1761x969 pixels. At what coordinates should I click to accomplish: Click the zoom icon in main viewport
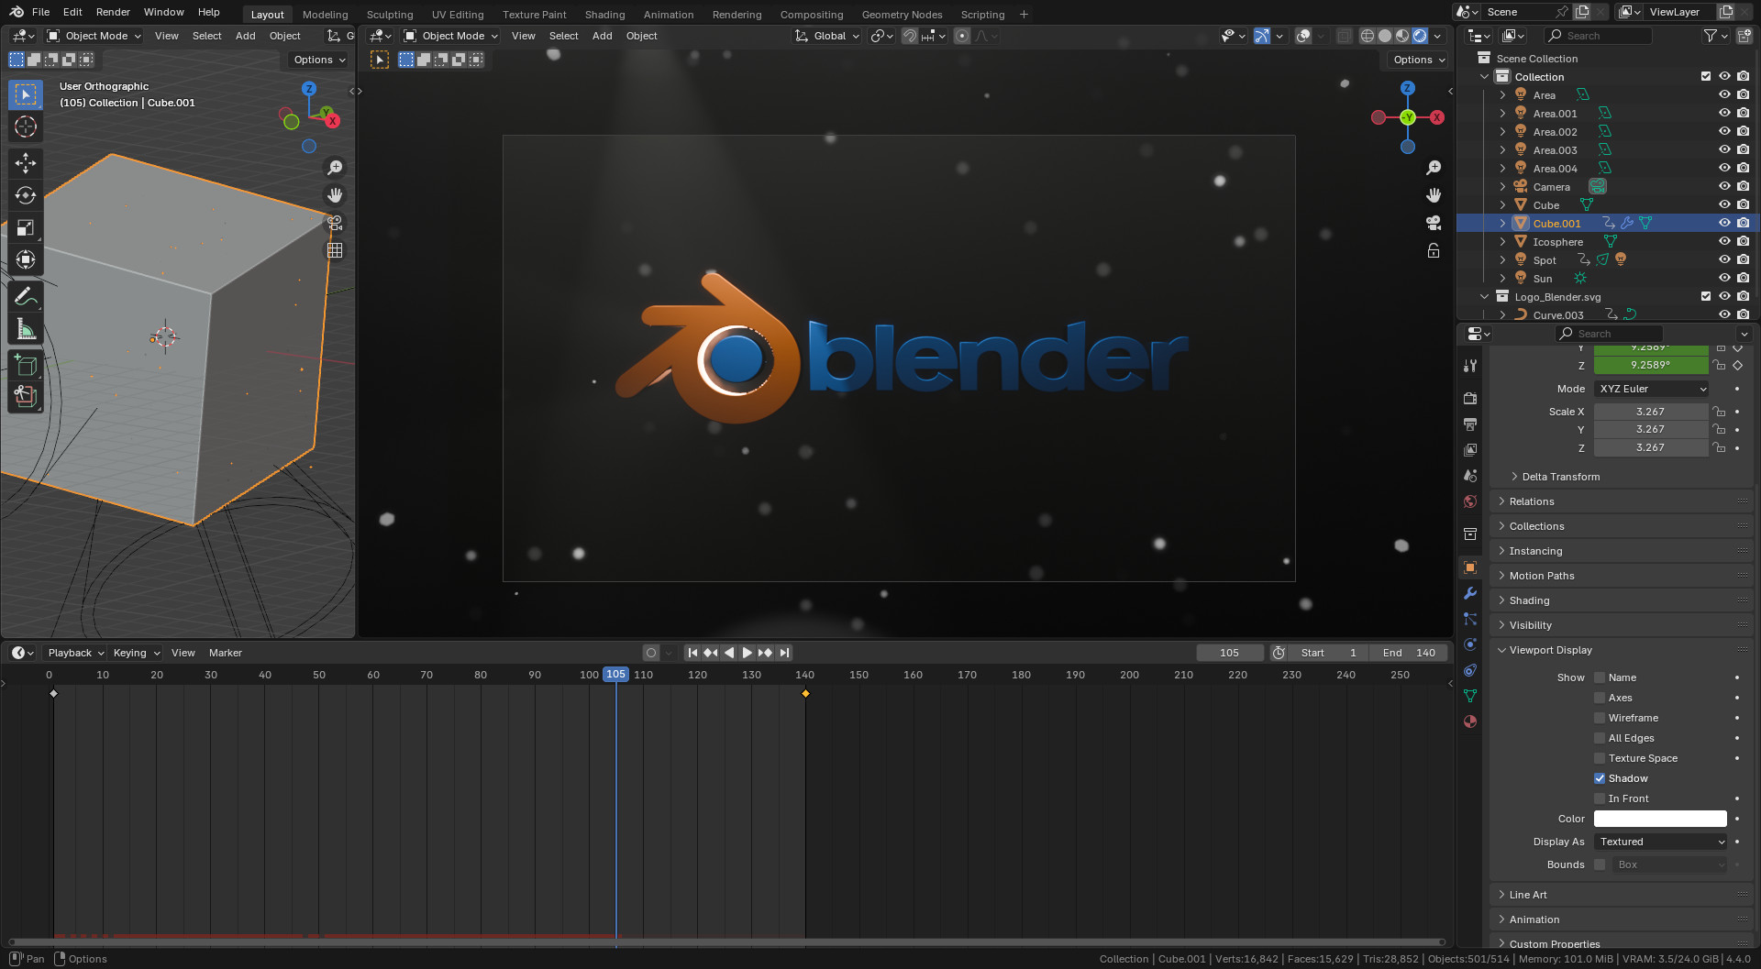tap(1434, 168)
